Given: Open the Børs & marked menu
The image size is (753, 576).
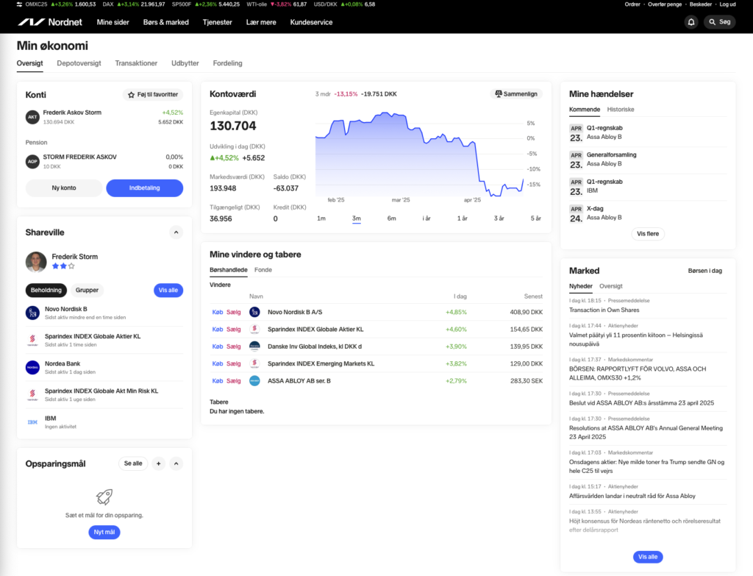Looking at the screenshot, I should tap(165, 22).
